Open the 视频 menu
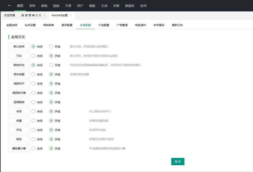 click(x=56, y=6)
